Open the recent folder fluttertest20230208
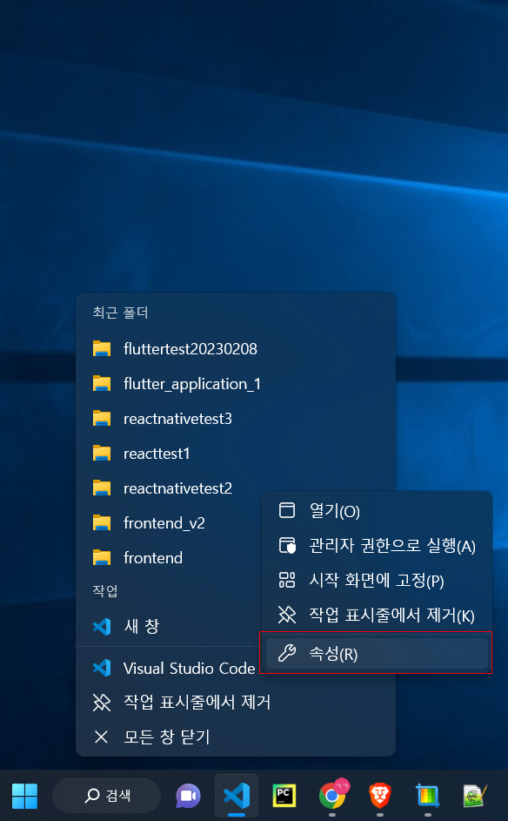The width and height of the screenshot is (508, 821). [236, 349]
